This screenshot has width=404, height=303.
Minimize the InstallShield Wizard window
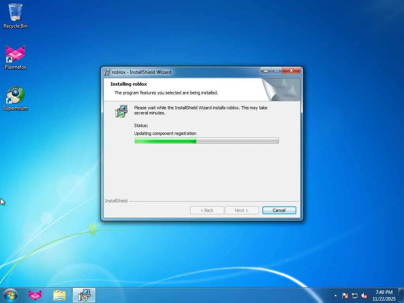point(266,70)
